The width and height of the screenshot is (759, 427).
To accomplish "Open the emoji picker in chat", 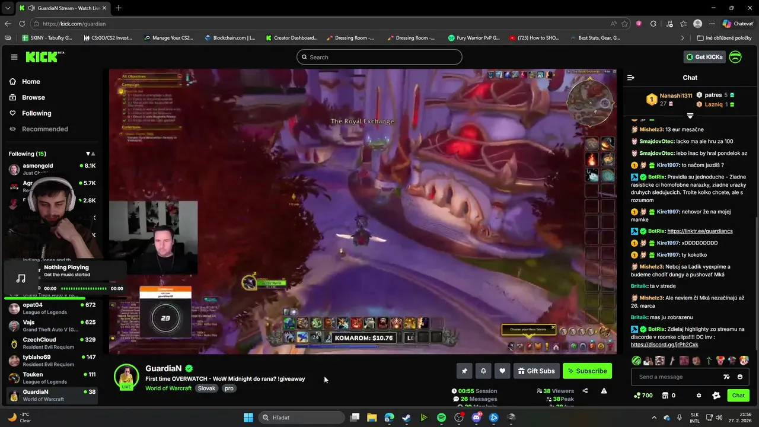I will click(x=740, y=377).
